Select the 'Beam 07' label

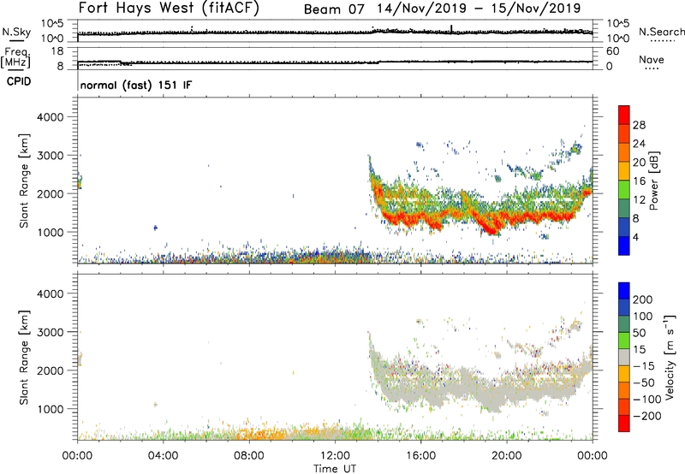(334, 9)
